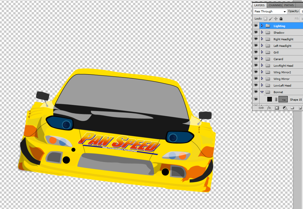Click the link layers chain icon

[x=261, y=108]
